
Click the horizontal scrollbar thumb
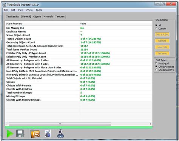tap(60, 124)
